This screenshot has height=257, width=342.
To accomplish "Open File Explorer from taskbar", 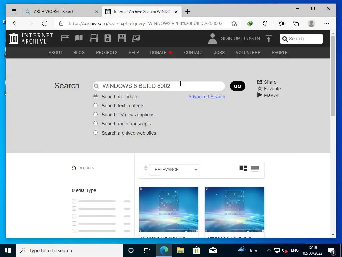I will (180, 250).
